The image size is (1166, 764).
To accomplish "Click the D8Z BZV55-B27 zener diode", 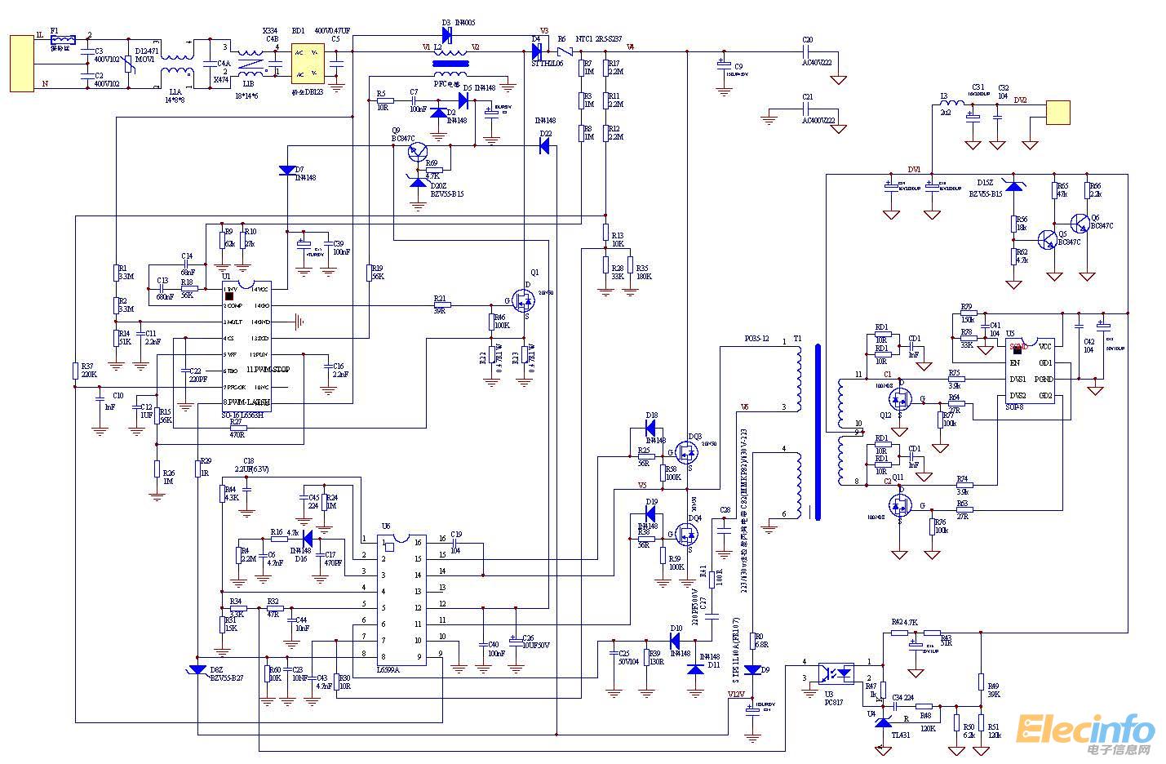I will 197,668.
